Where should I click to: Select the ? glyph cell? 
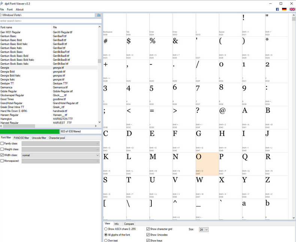pos(207,117)
